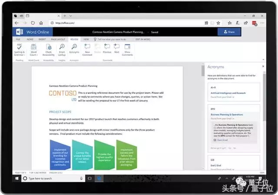Open Smart Lookup
Screen dimensions: 278x195
[62, 50]
